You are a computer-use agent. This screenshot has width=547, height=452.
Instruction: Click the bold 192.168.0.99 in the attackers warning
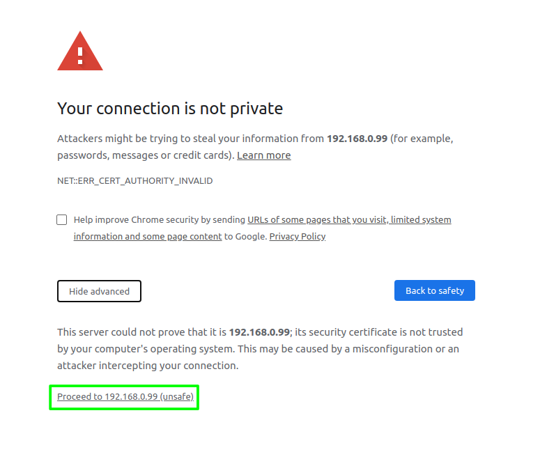click(x=357, y=139)
